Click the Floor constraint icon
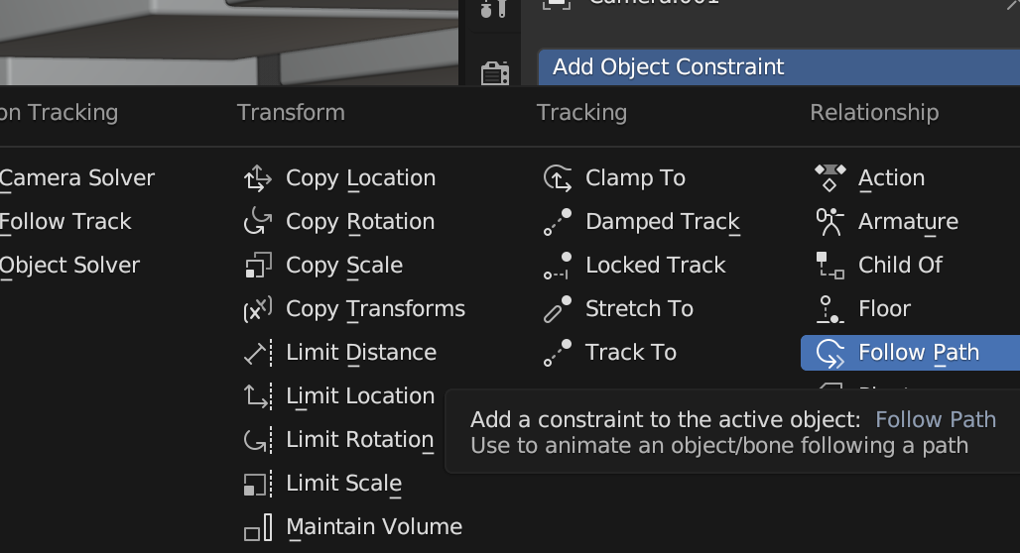Image resolution: width=1020 pixels, height=553 pixels. tap(829, 309)
